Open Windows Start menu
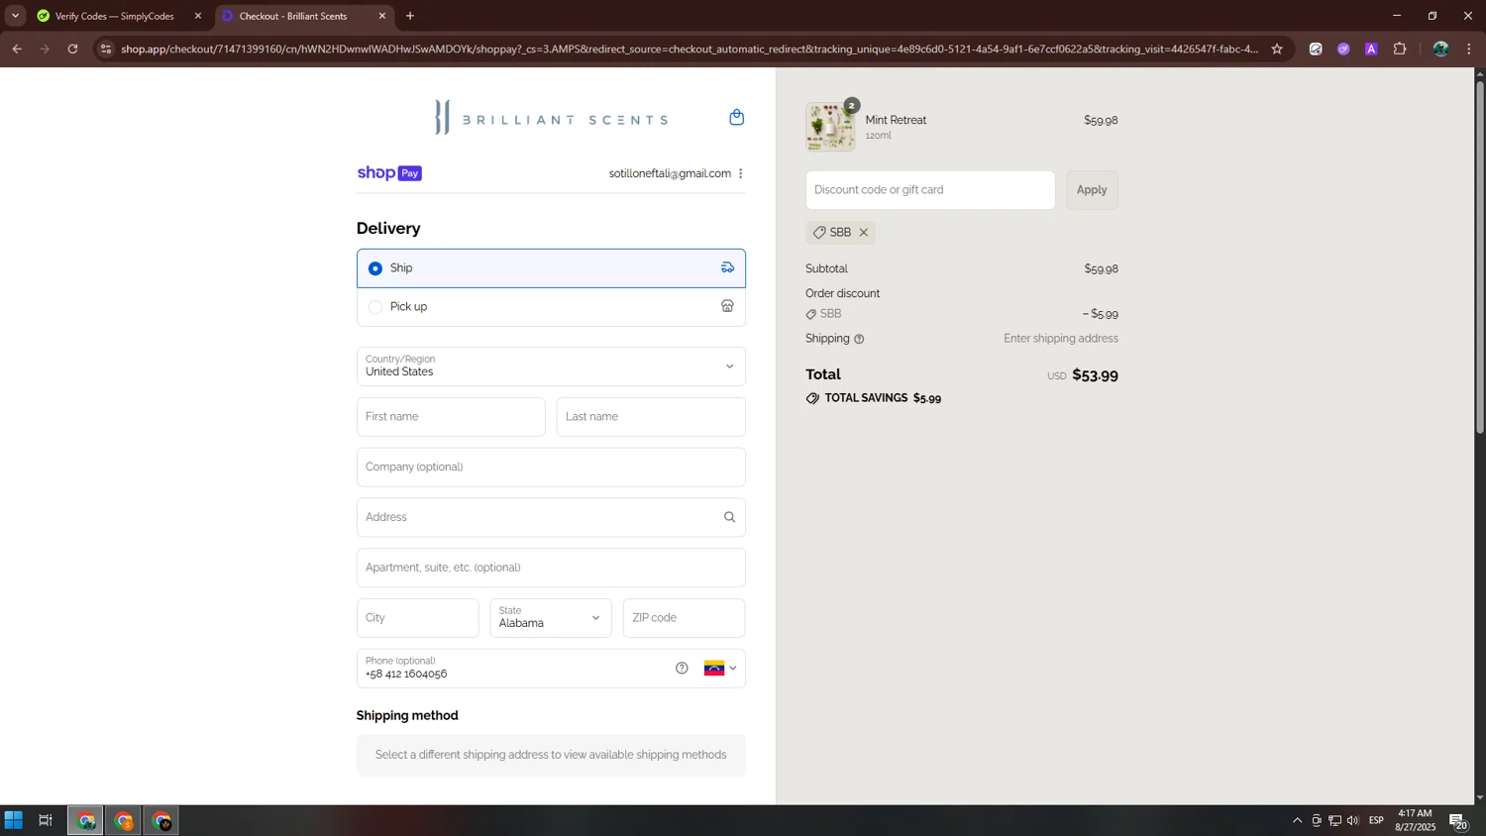This screenshot has height=836, width=1486. 14,820
